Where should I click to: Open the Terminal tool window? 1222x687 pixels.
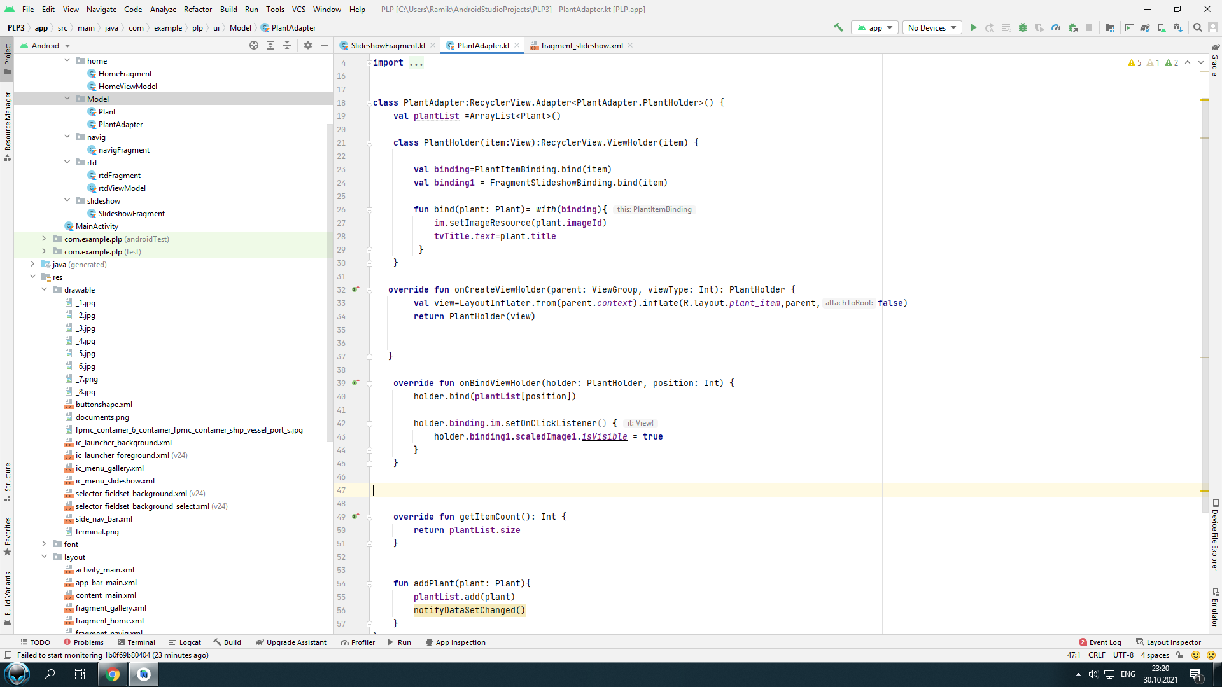click(136, 642)
